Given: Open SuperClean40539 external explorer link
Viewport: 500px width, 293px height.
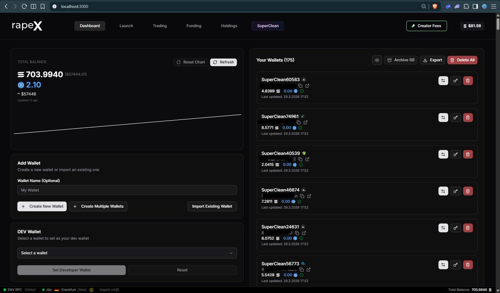Looking at the screenshot, I should [x=307, y=159].
